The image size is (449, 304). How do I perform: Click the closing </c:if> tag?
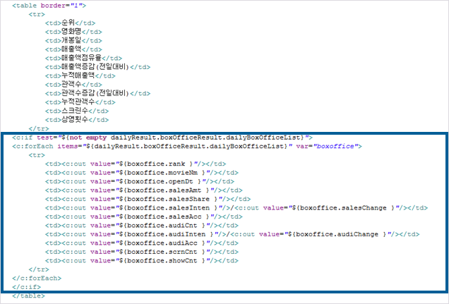tap(26, 287)
